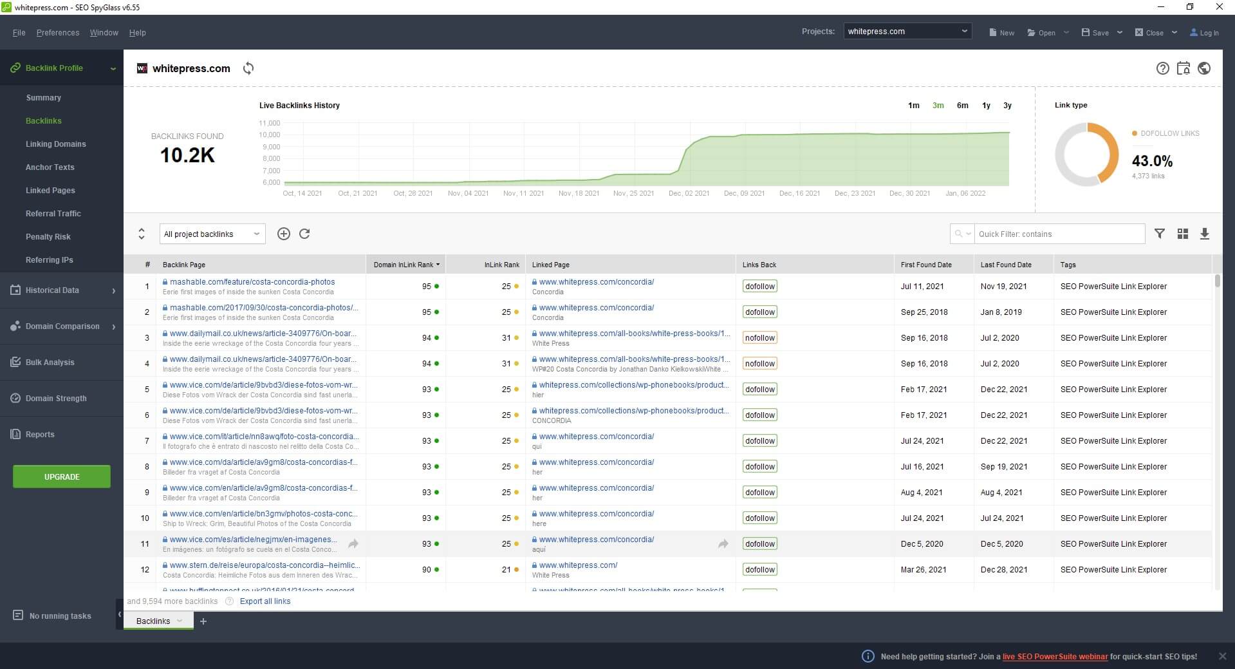Click the Export all links link
The image size is (1235, 669).
click(x=265, y=601)
